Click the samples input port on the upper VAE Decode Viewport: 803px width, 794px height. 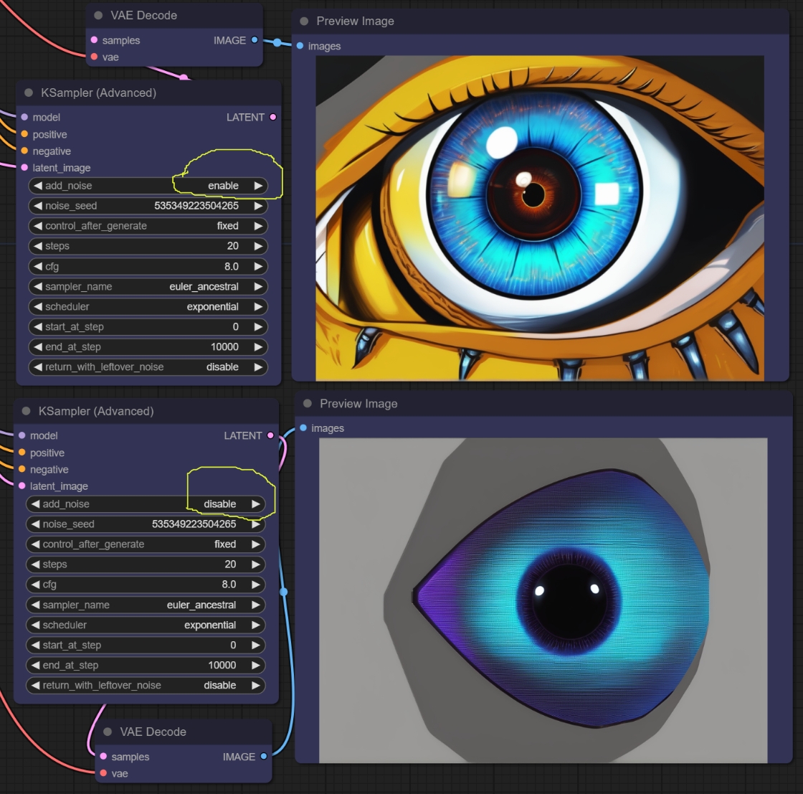[x=94, y=40]
